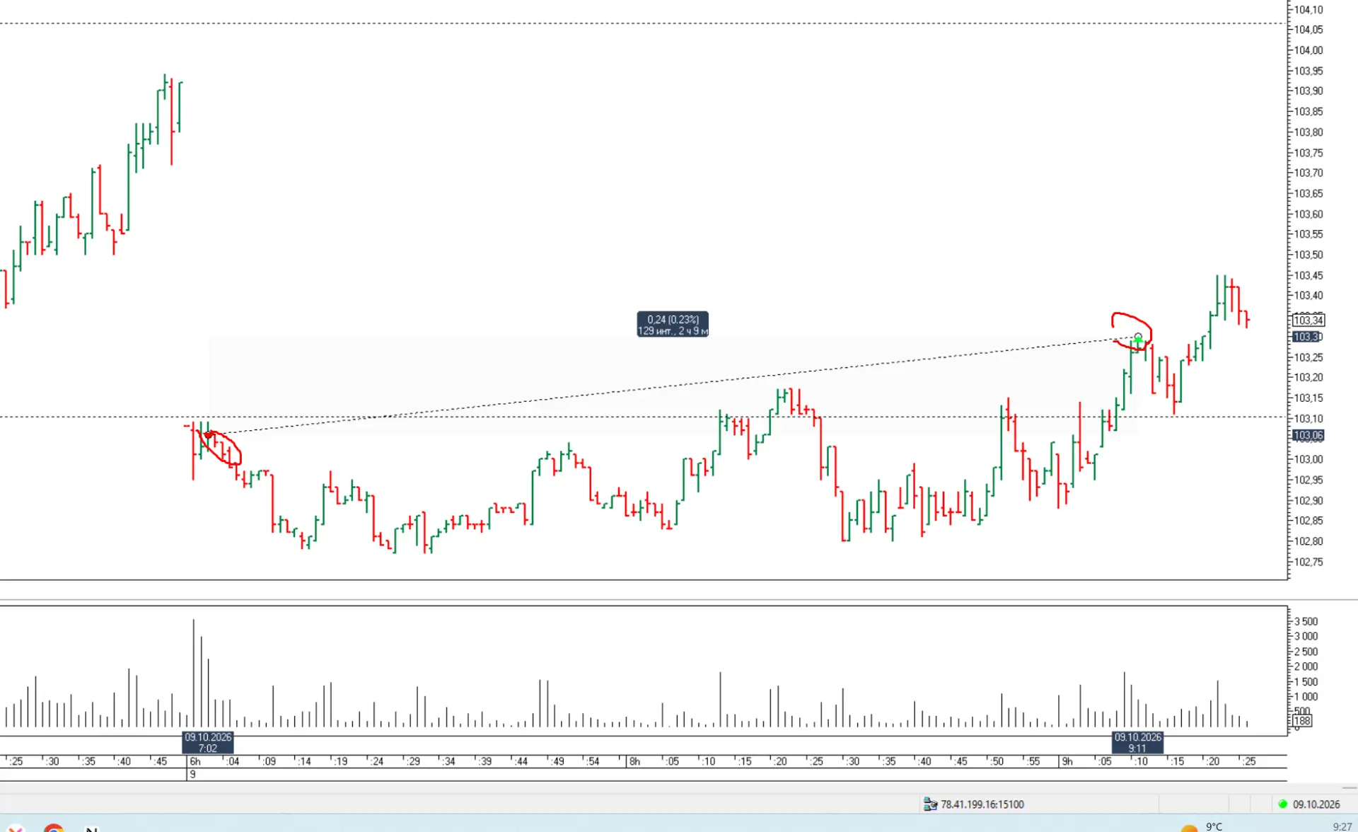The width and height of the screenshot is (1358, 832).
Task: Click the green connection status indicator dot
Action: click(1283, 804)
